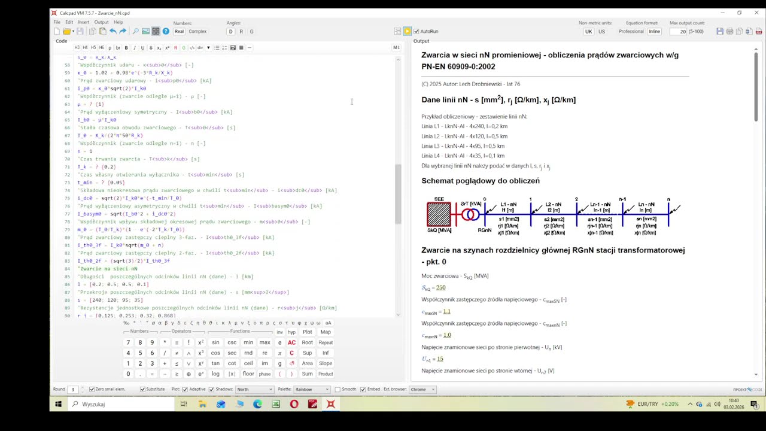Toggle the Shadows checkbox
The width and height of the screenshot is (766, 431).
[212, 389]
